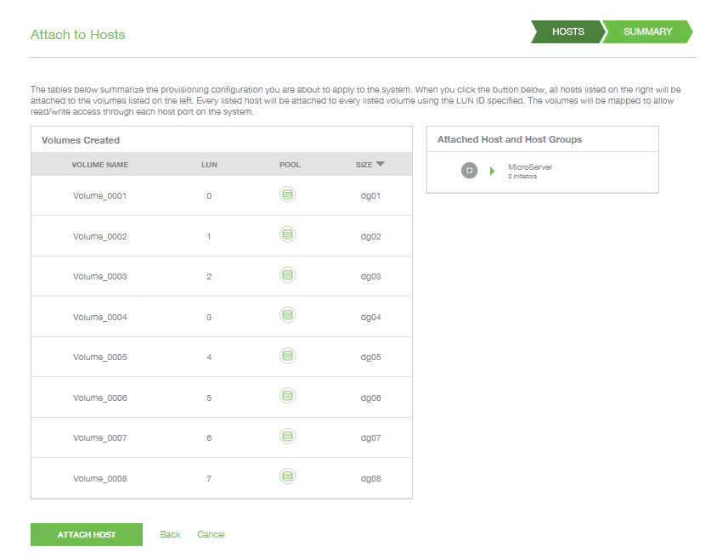Click the pool icon in the Volume_0008 row

coord(287,476)
